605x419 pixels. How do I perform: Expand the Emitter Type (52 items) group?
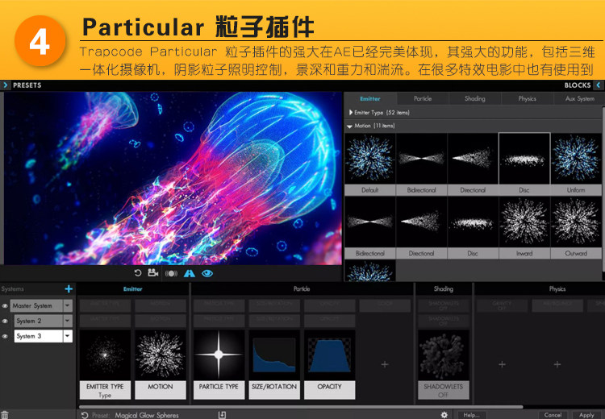click(x=350, y=113)
